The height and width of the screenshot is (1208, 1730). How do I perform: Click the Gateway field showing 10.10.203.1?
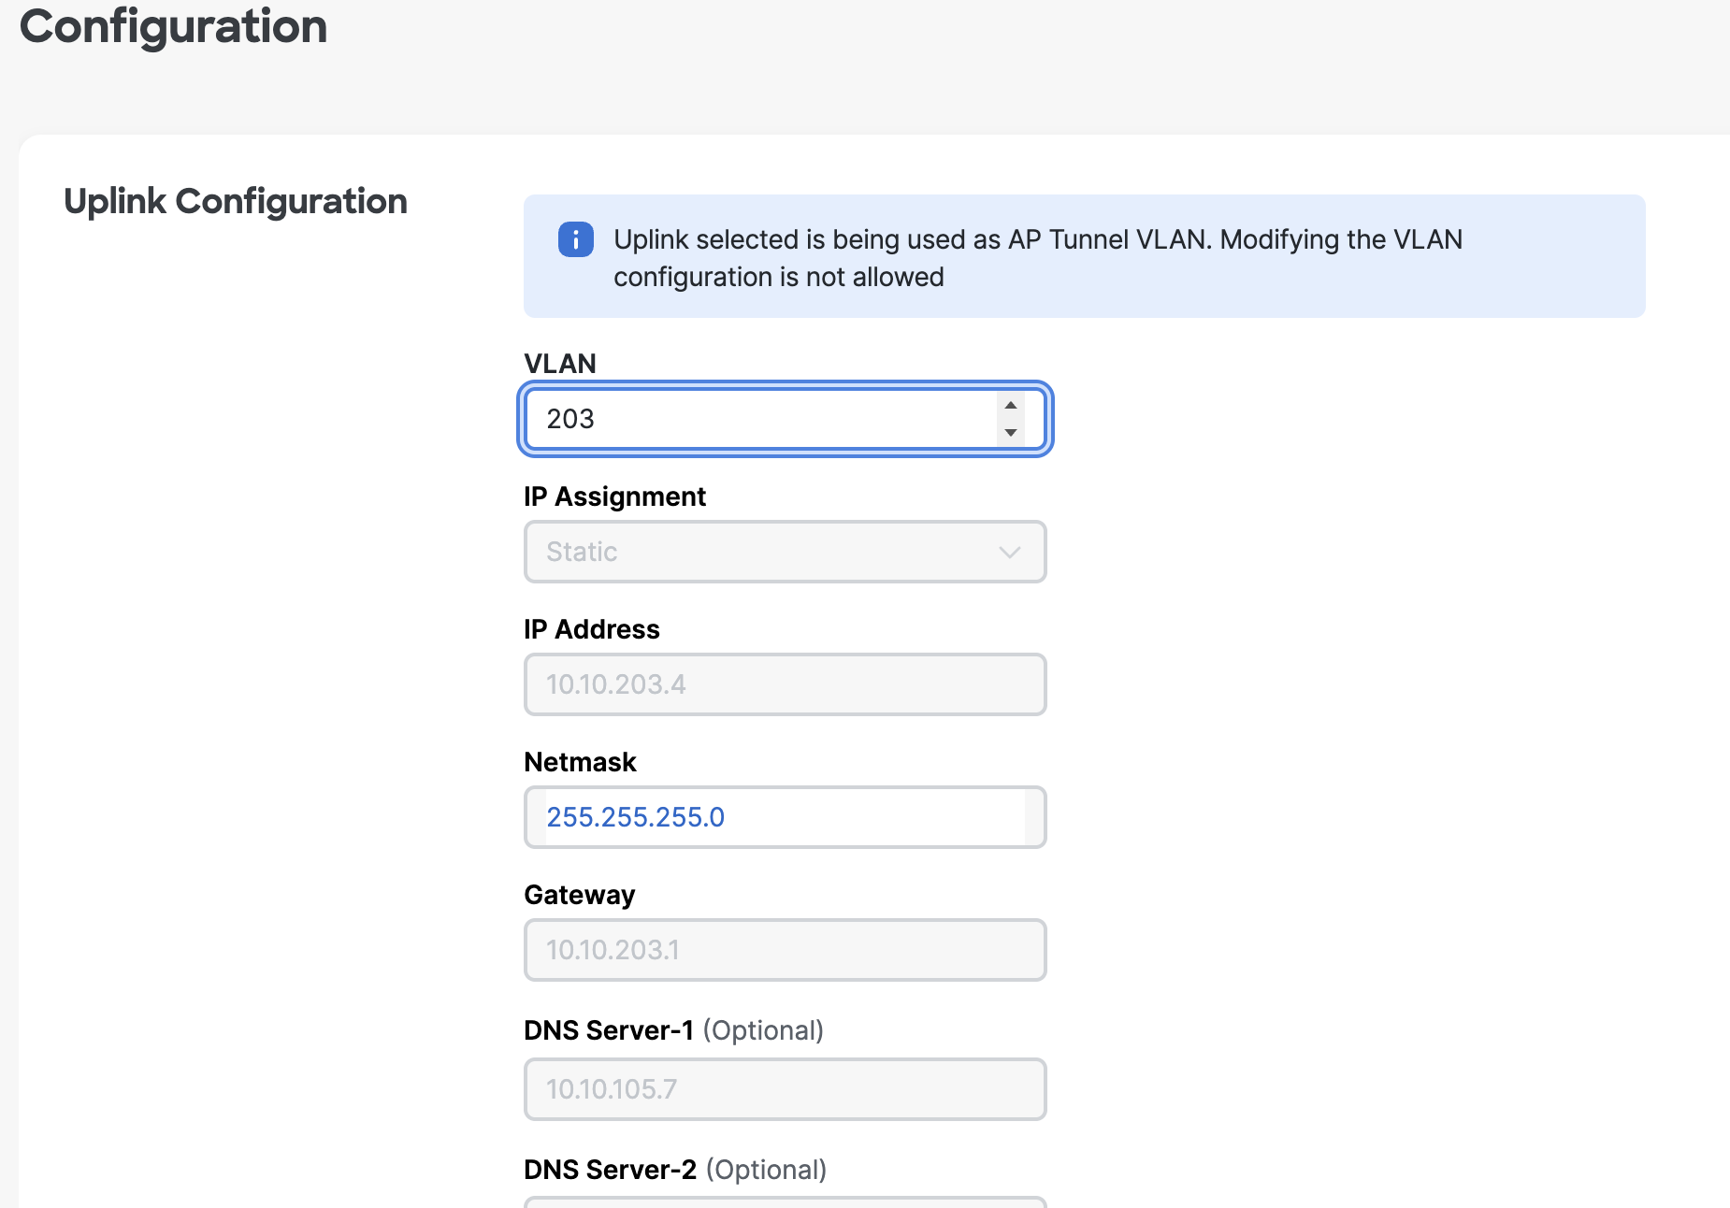coord(785,950)
